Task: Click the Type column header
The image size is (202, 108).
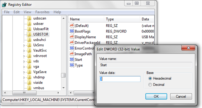Action: [122, 19]
